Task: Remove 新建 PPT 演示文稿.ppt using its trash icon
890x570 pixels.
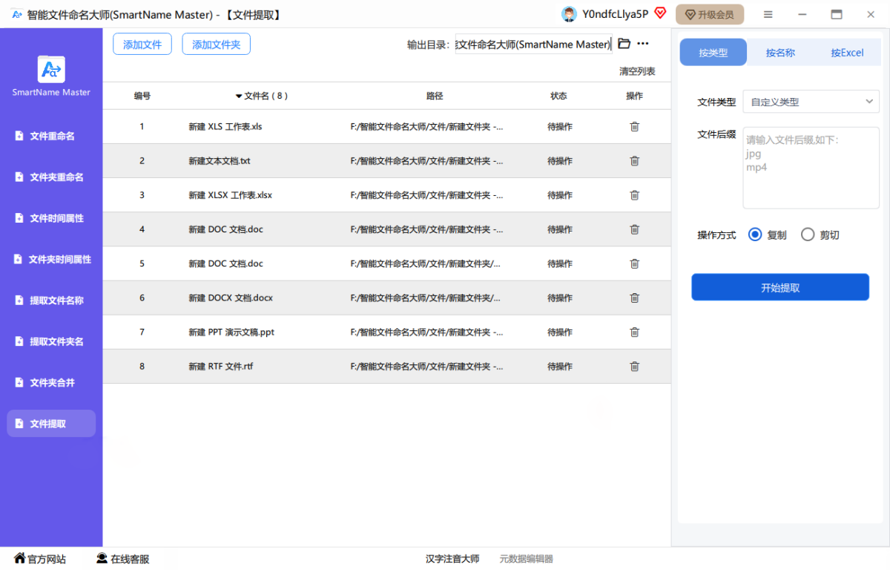Action: pyautogui.click(x=634, y=332)
